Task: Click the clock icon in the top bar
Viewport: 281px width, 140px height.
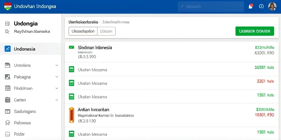Action: coord(261,7)
